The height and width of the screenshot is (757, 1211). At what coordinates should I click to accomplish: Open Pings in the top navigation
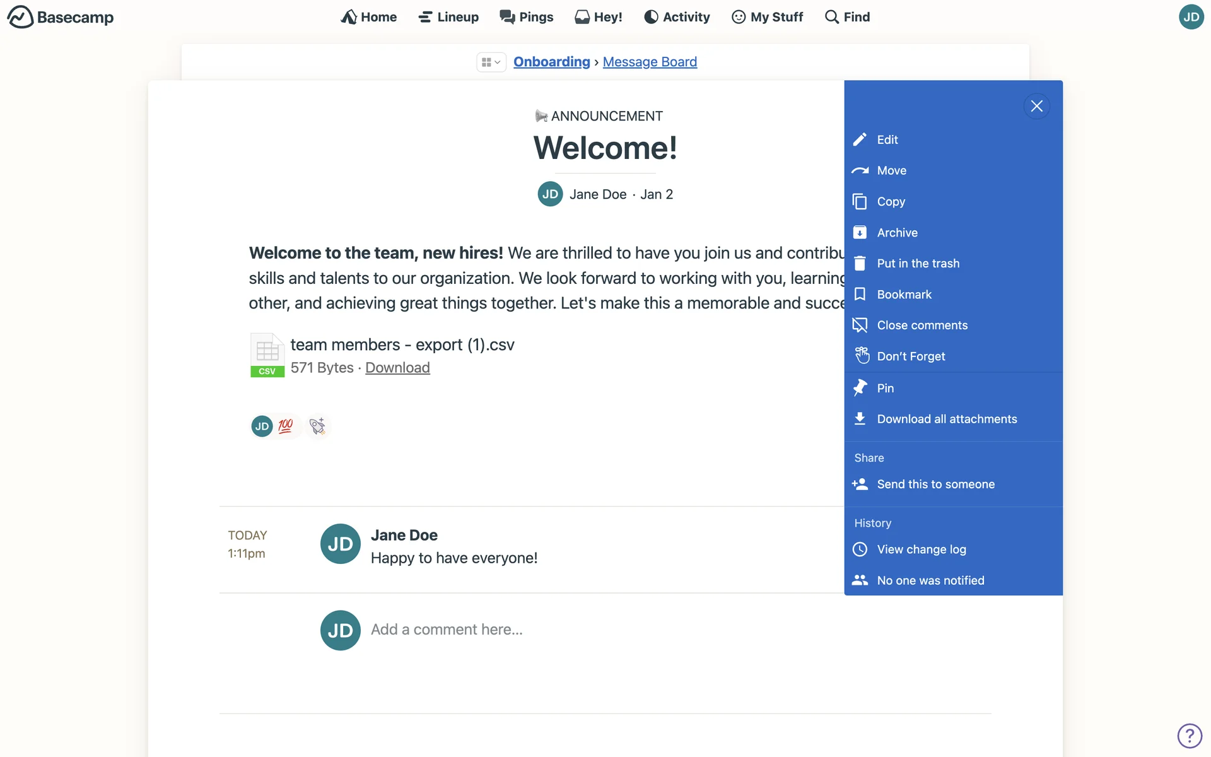(526, 17)
